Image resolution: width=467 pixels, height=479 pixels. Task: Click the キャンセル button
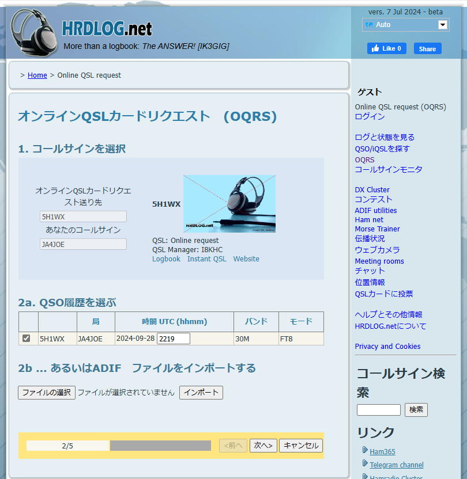(x=301, y=446)
